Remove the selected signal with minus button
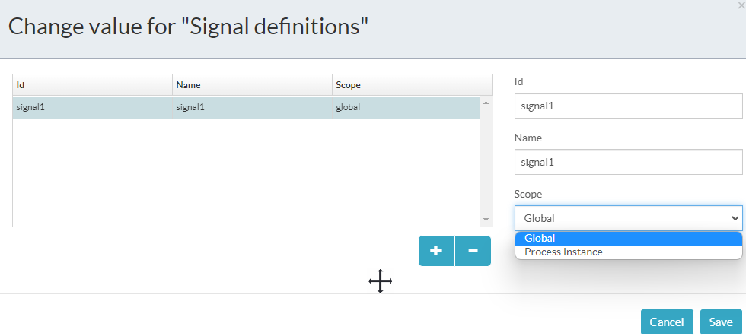This screenshot has height=336, width=746. pyautogui.click(x=473, y=250)
